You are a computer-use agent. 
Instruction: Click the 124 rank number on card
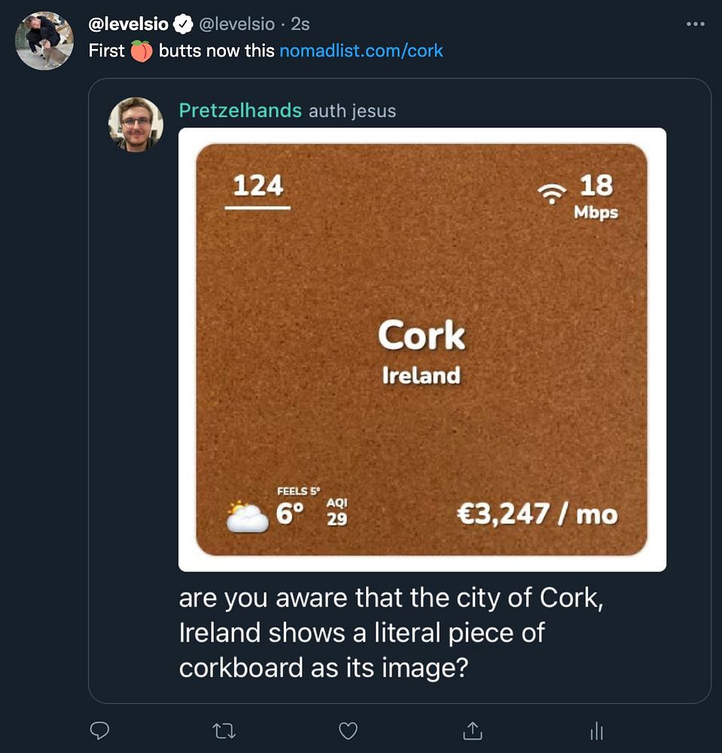[x=257, y=185]
